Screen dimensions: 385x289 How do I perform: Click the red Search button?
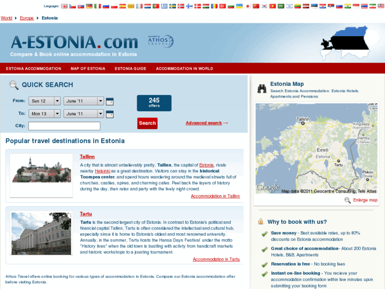pyautogui.click(x=147, y=123)
